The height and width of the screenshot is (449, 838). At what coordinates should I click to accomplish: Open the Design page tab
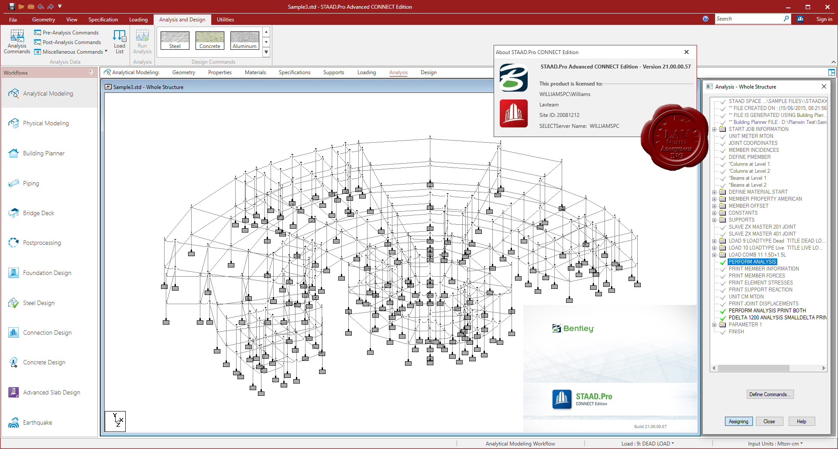tap(429, 72)
